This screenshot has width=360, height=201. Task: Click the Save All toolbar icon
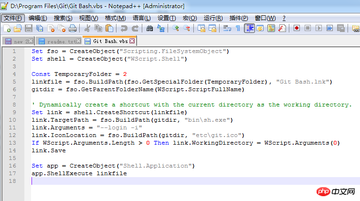coord(40,29)
